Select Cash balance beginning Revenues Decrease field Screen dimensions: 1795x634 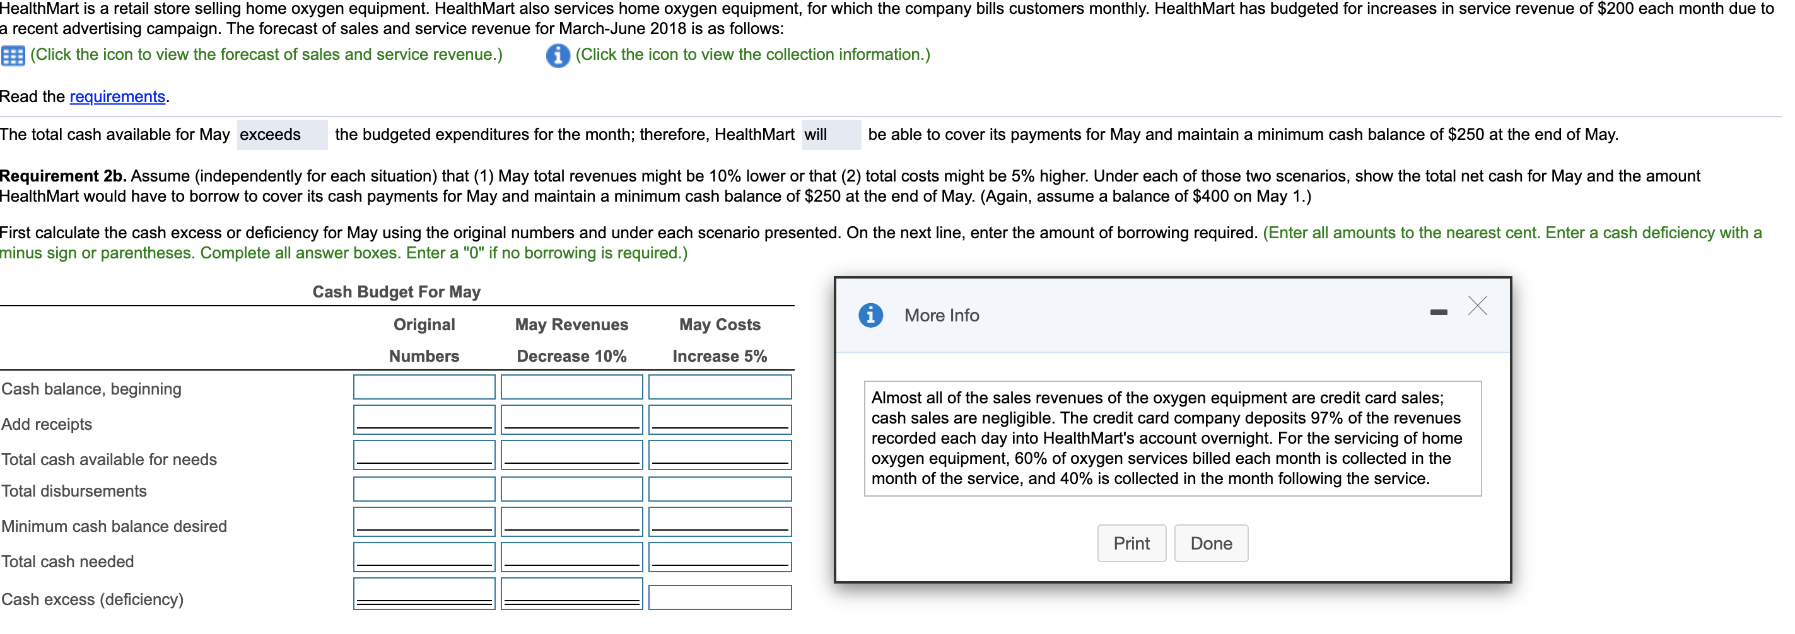tap(572, 387)
